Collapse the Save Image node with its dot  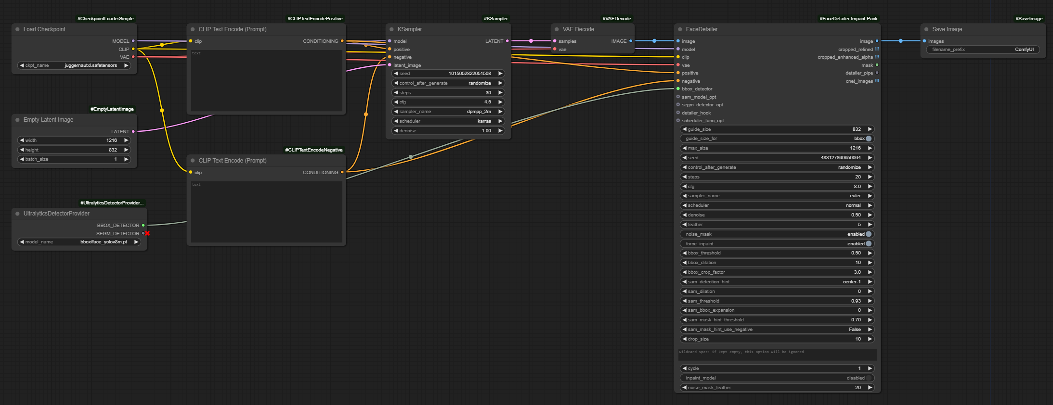coord(926,29)
